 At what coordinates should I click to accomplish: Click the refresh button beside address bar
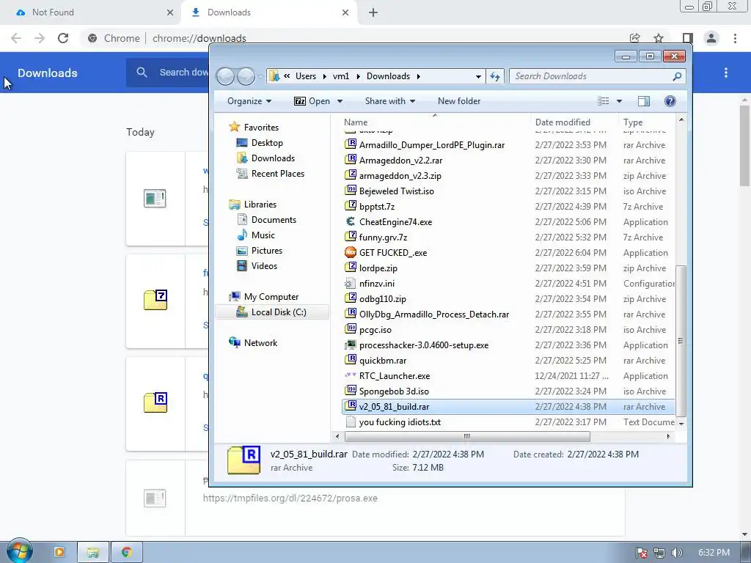tap(495, 76)
